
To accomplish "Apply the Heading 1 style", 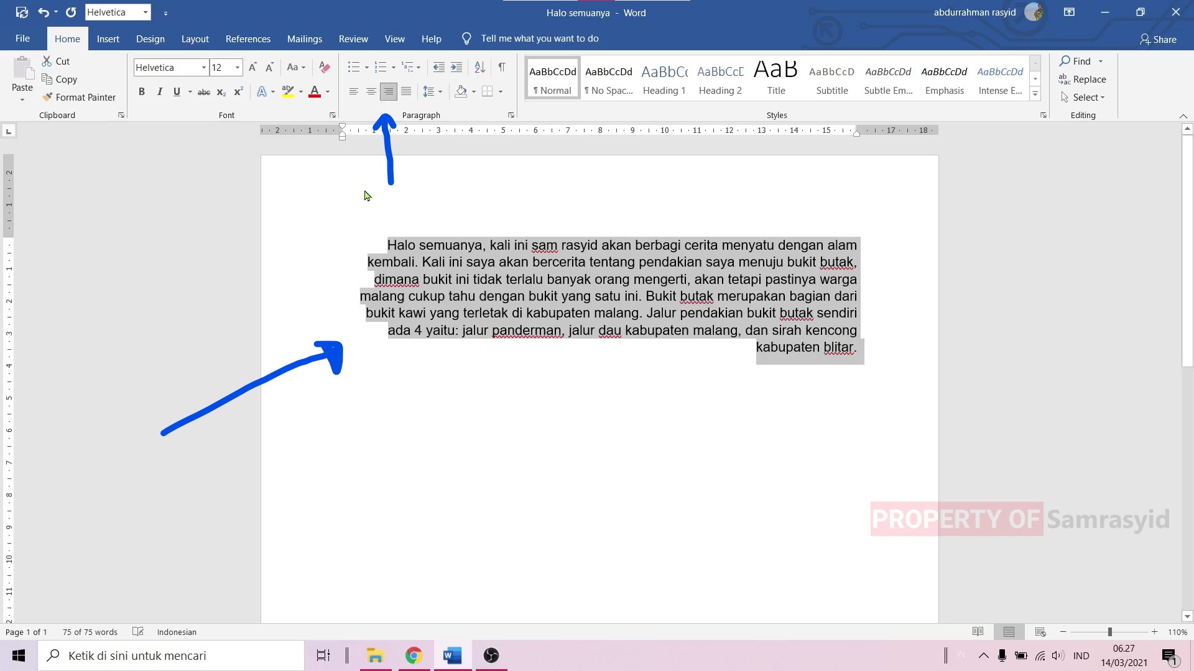I will [664, 78].
